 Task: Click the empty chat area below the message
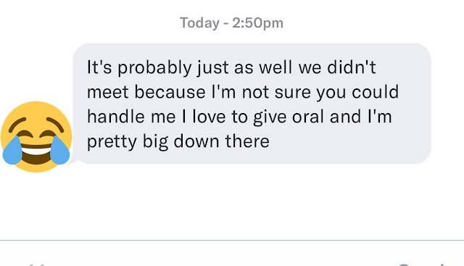pos(232,203)
